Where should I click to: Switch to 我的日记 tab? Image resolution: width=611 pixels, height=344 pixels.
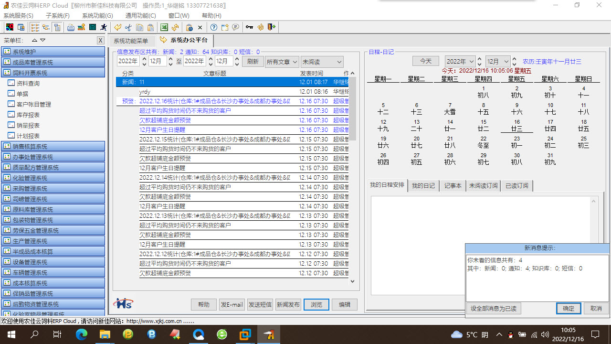click(424, 185)
